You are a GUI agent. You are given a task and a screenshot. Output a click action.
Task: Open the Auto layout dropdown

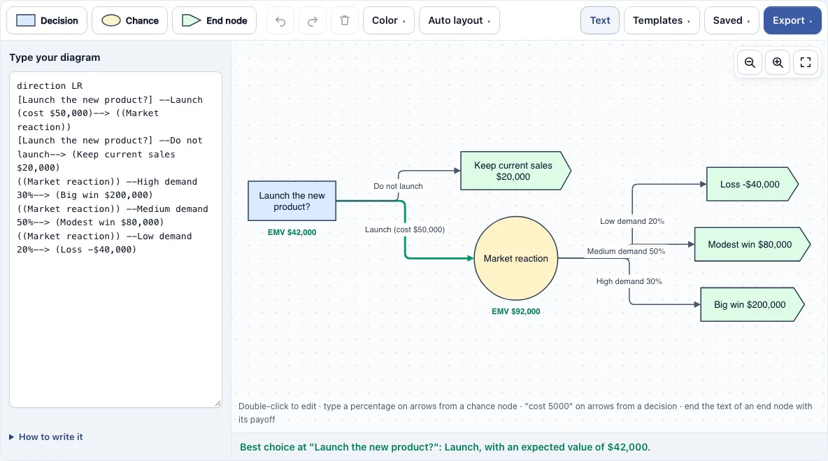pos(459,20)
